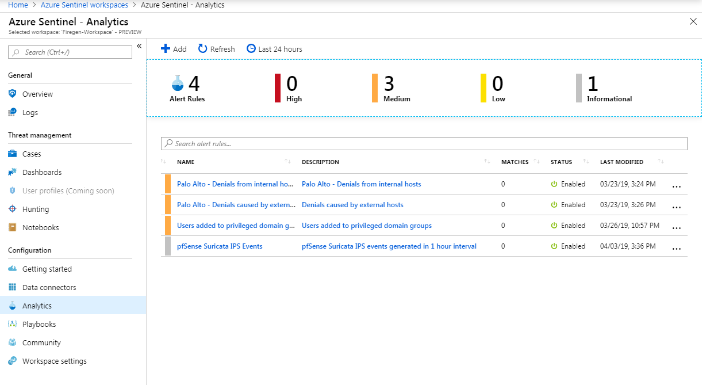Click the Notebooks icon
Image resolution: width=710 pixels, height=385 pixels.
click(13, 227)
